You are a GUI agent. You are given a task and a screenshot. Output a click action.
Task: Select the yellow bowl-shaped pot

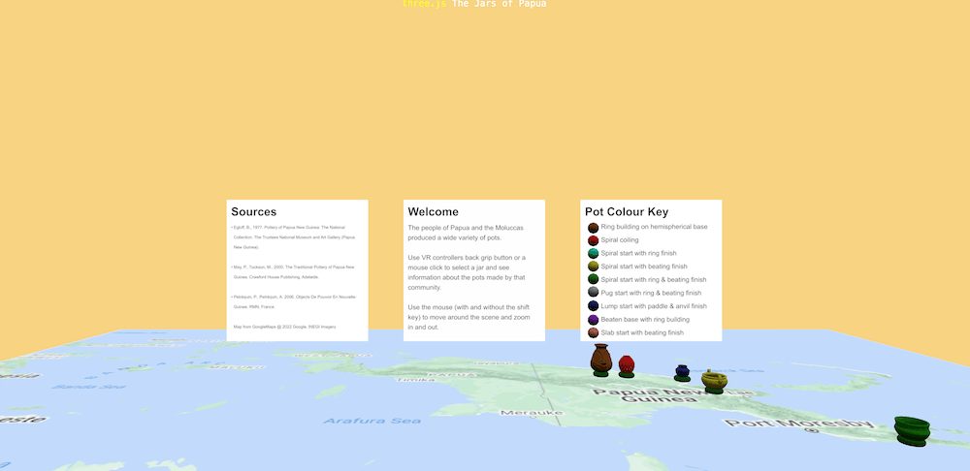[714, 381]
